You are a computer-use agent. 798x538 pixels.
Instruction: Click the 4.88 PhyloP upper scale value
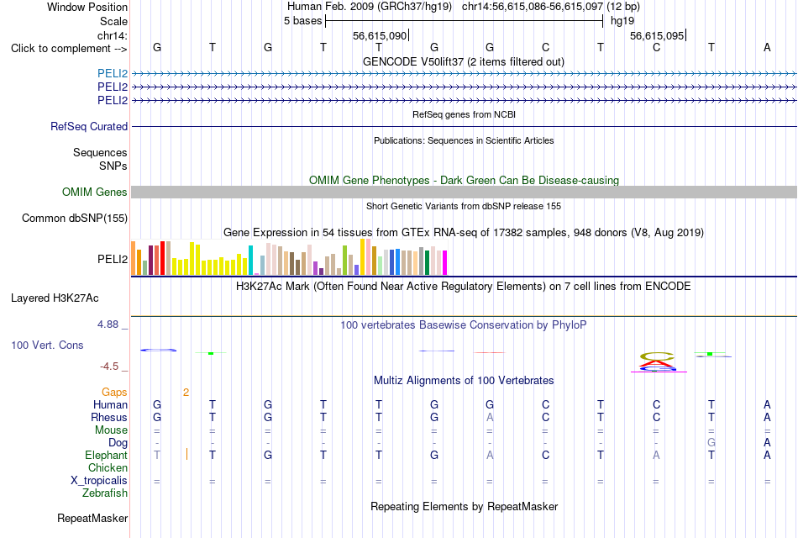pos(108,324)
